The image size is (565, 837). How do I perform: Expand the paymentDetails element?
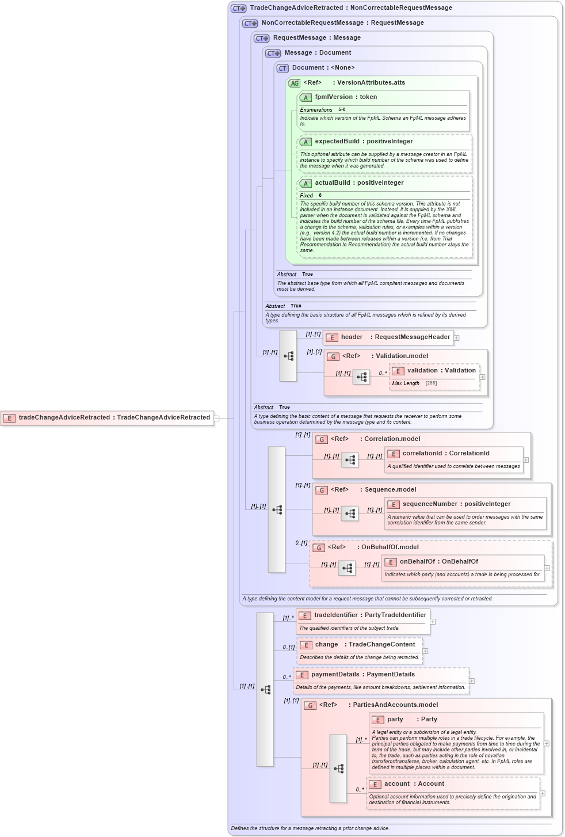(472, 681)
